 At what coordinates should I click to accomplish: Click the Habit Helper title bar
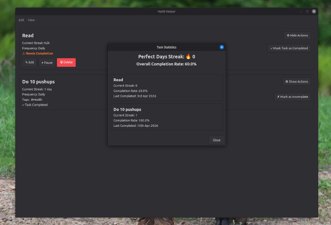pos(166,12)
